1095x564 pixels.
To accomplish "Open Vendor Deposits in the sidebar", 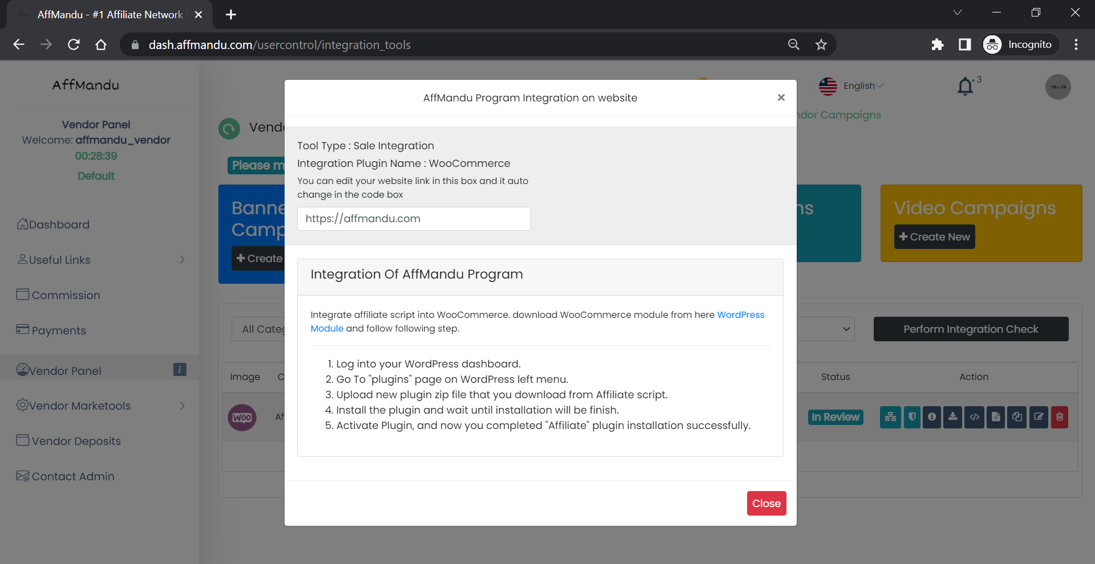I will [68, 441].
